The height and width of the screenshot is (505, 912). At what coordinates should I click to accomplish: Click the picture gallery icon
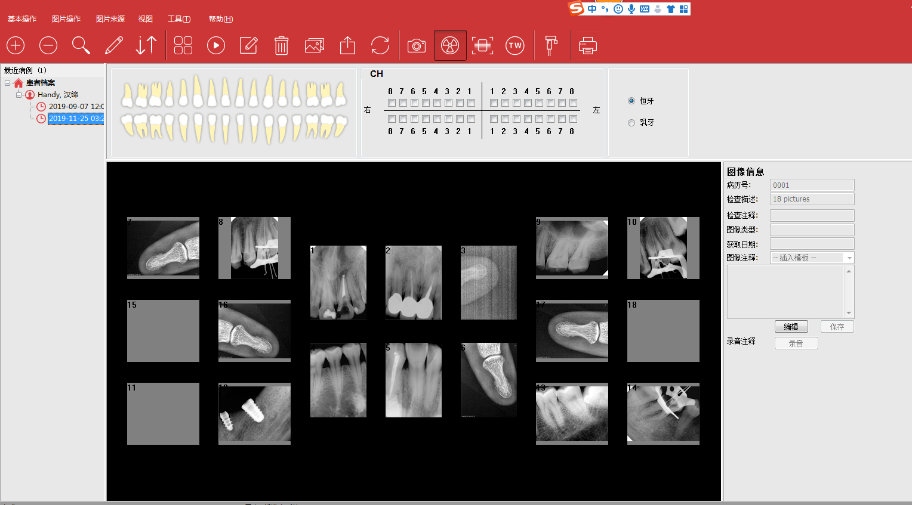point(315,45)
